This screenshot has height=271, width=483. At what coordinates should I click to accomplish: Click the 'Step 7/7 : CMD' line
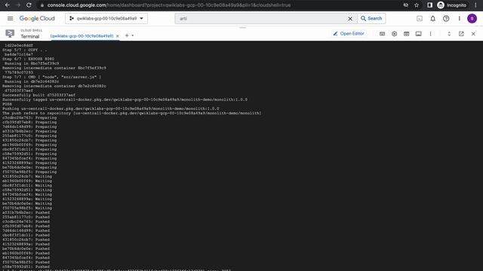pyautogui.click(x=51, y=77)
